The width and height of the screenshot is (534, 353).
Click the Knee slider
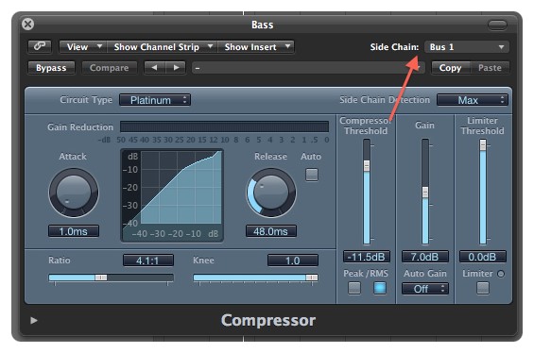click(x=255, y=277)
